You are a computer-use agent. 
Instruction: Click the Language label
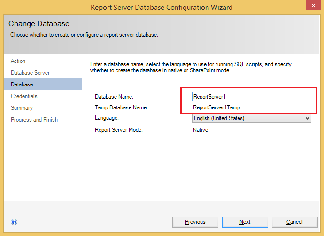107,118
